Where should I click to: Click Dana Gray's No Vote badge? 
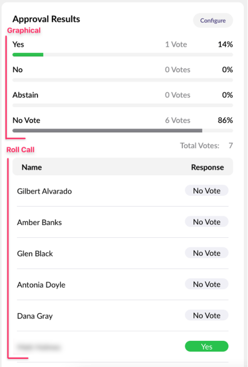coord(206,315)
